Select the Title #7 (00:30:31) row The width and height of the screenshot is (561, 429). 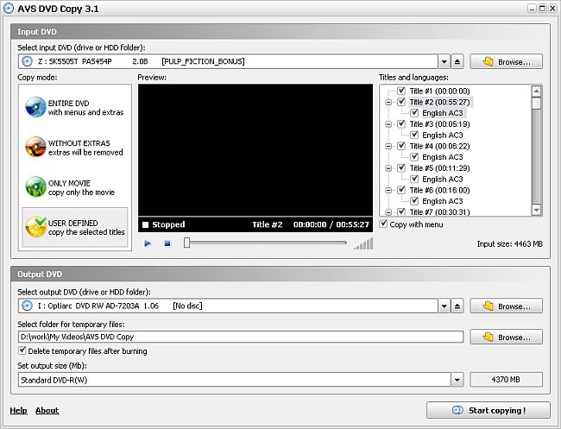click(439, 212)
